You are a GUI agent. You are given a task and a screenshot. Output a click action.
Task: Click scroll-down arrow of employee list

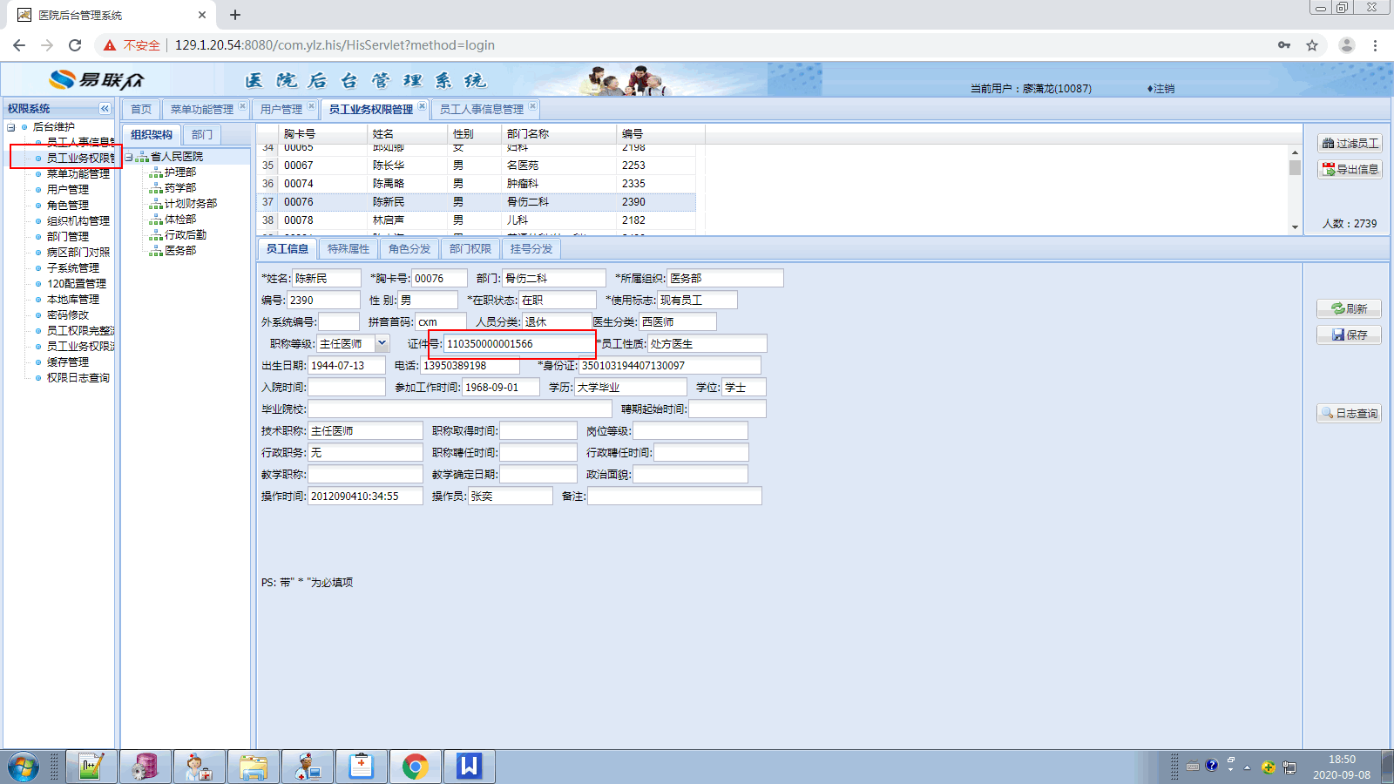click(1296, 226)
